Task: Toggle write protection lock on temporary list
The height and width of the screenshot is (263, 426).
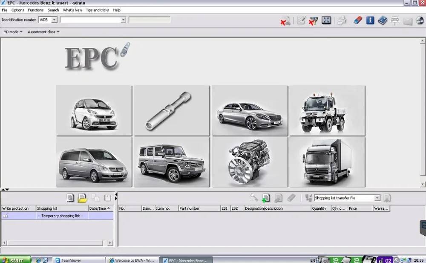Action: pyautogui.click(x=6, y=216)
